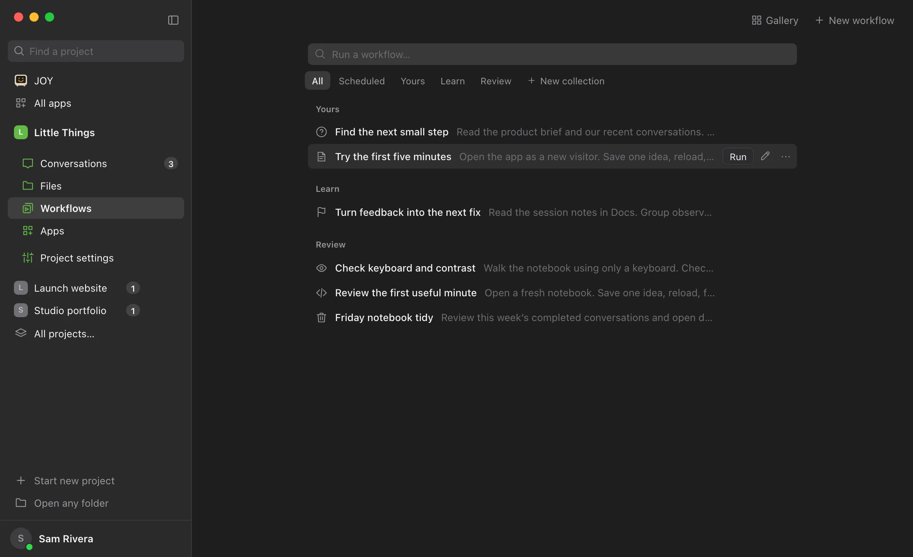Focus the Run a workflow search box
This screenshot has width=913, height=557.
[x=552, y=54]
